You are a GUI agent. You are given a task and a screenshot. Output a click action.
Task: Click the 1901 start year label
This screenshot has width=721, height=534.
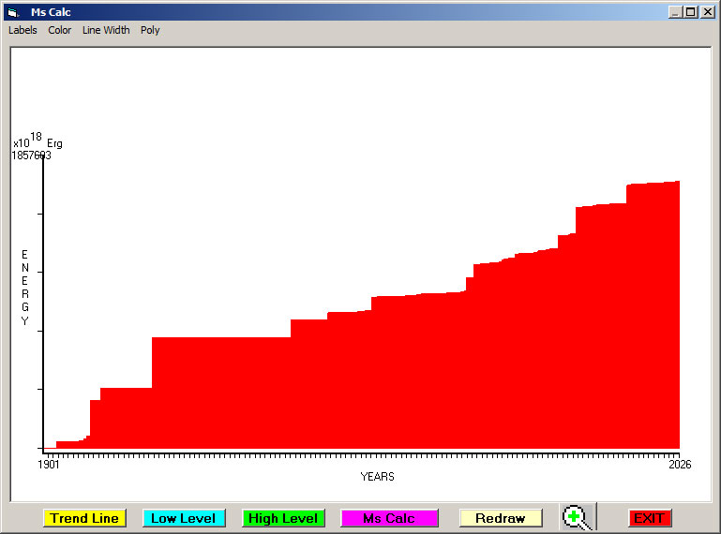[x=49, y=465]
